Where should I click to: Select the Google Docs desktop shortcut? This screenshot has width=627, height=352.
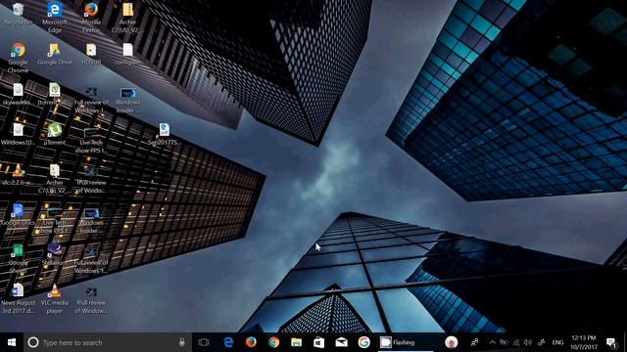click(18, 214)
